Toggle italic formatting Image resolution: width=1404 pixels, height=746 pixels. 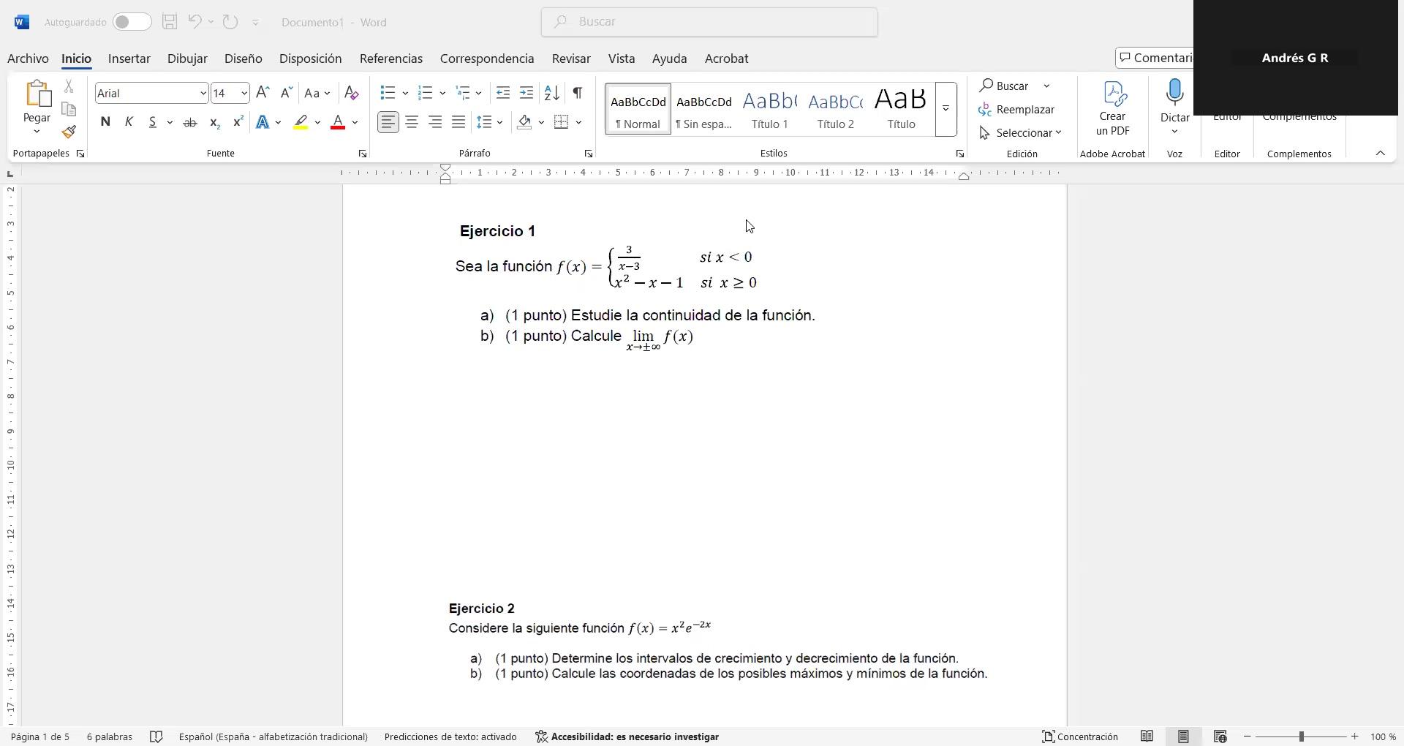coord(129,122)
